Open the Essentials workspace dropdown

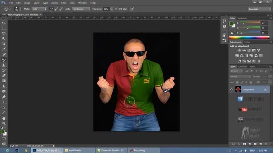pyautogui.click(x=259, y=9)
